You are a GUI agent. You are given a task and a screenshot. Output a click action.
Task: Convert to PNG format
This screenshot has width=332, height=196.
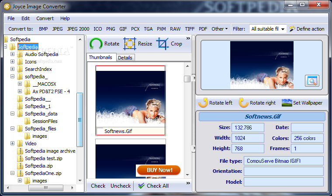pyautogui.click(x=111, y=29)
